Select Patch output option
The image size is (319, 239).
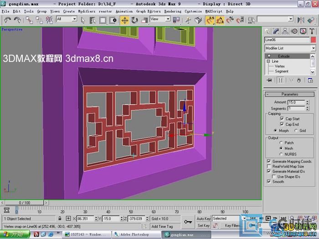(x=281, y=142)
